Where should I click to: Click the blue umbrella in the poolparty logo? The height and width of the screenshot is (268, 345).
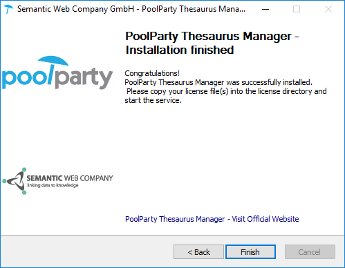click(53, 61)
